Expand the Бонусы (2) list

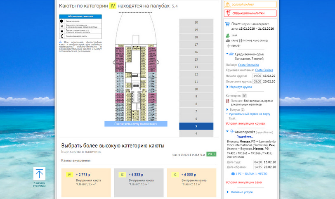click(x=236, y=109)
